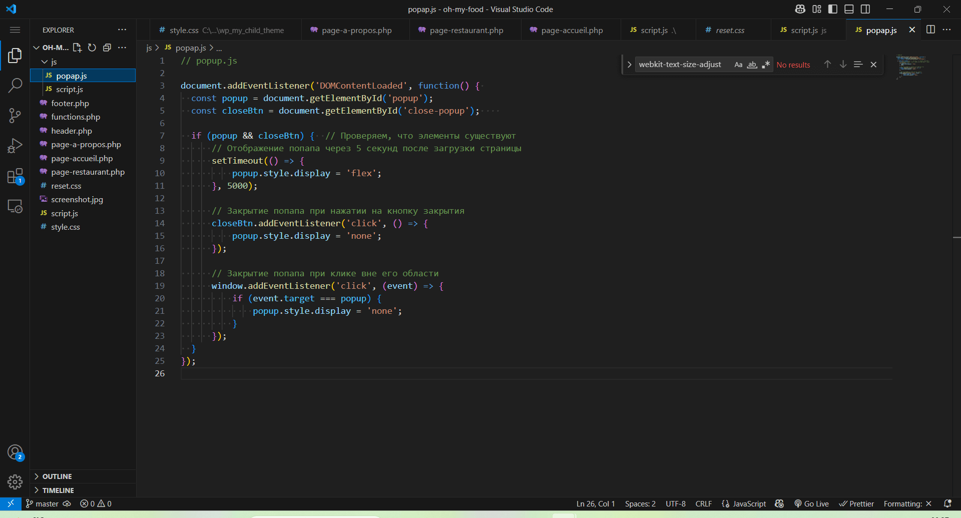
Task: Open the hamburger application menu
Action: (15, 30)
